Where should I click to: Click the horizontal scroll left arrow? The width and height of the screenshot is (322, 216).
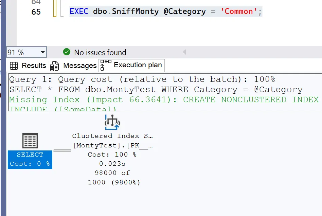pyautogui.click(x=184, y=52)
